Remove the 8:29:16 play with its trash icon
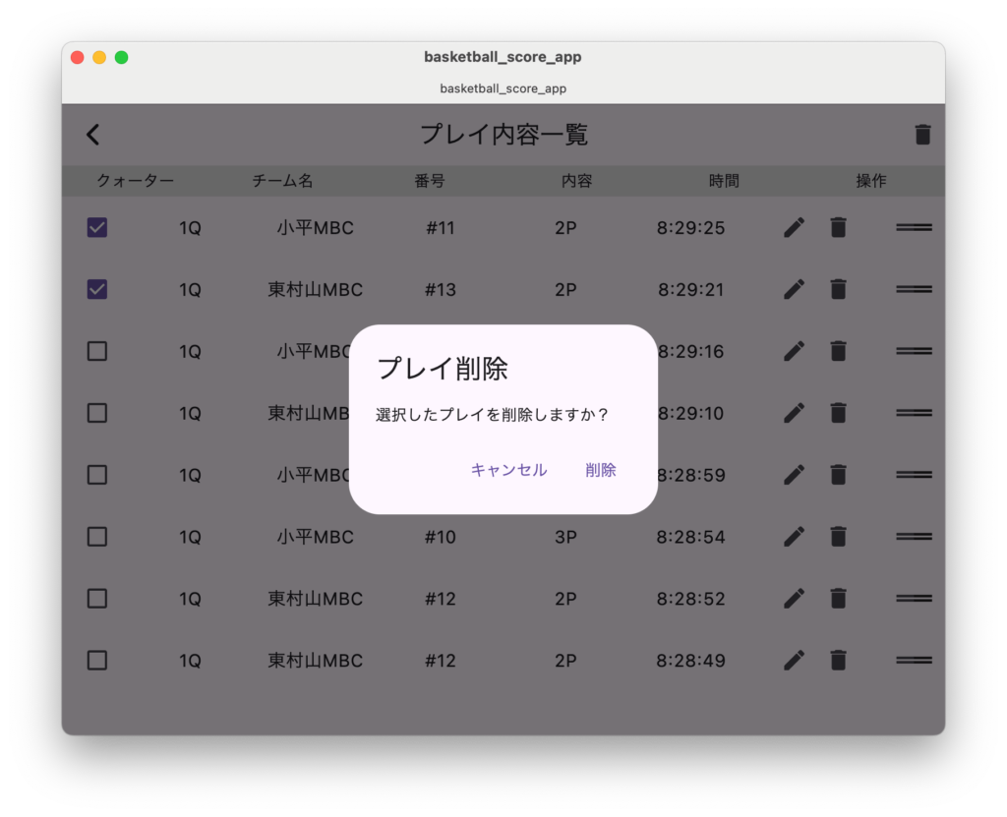 (838, 351)
